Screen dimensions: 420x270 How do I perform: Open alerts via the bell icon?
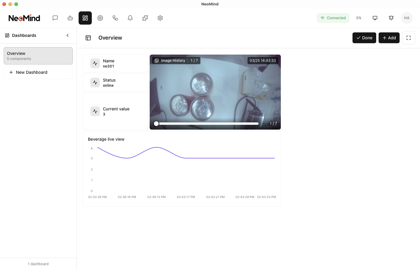point(130,18)
